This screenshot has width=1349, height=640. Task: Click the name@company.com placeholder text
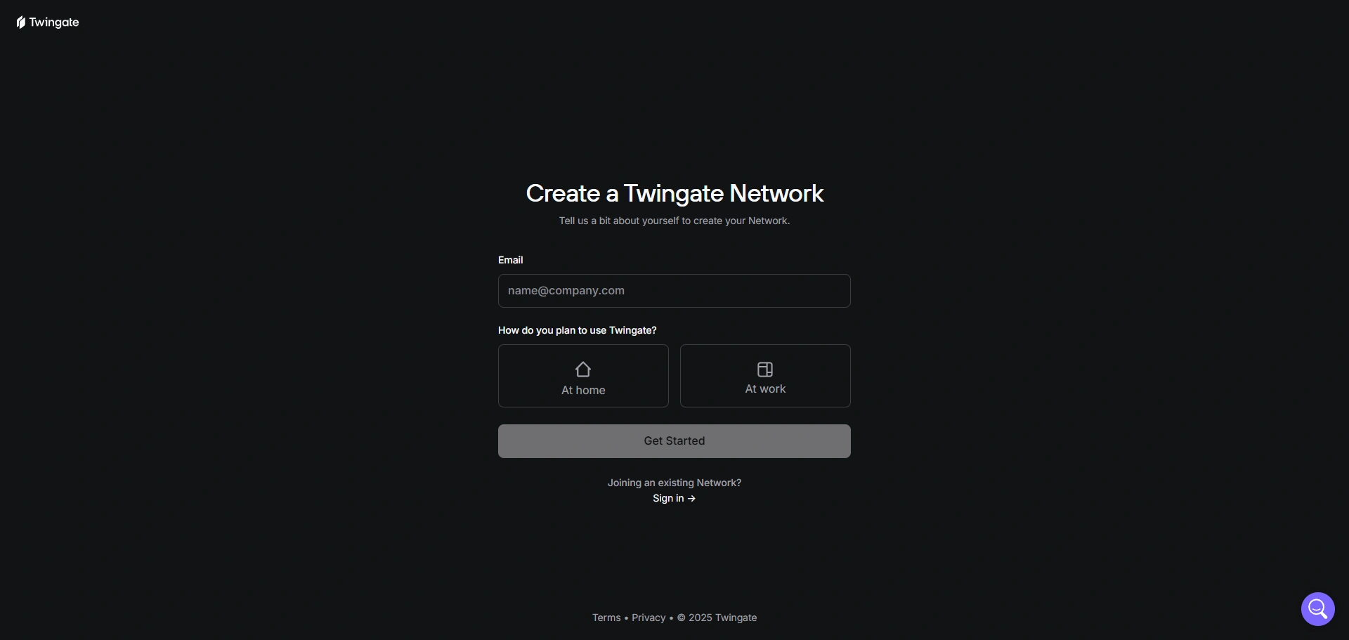(566, 291)
